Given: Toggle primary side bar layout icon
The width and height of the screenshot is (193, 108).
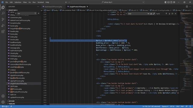Looking at the screenshot, I should pyautogui.click(x=166, y=2).
